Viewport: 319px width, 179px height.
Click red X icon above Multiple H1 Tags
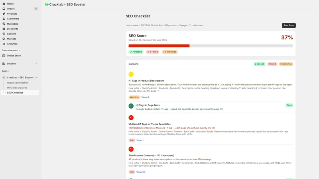[131, 117]
